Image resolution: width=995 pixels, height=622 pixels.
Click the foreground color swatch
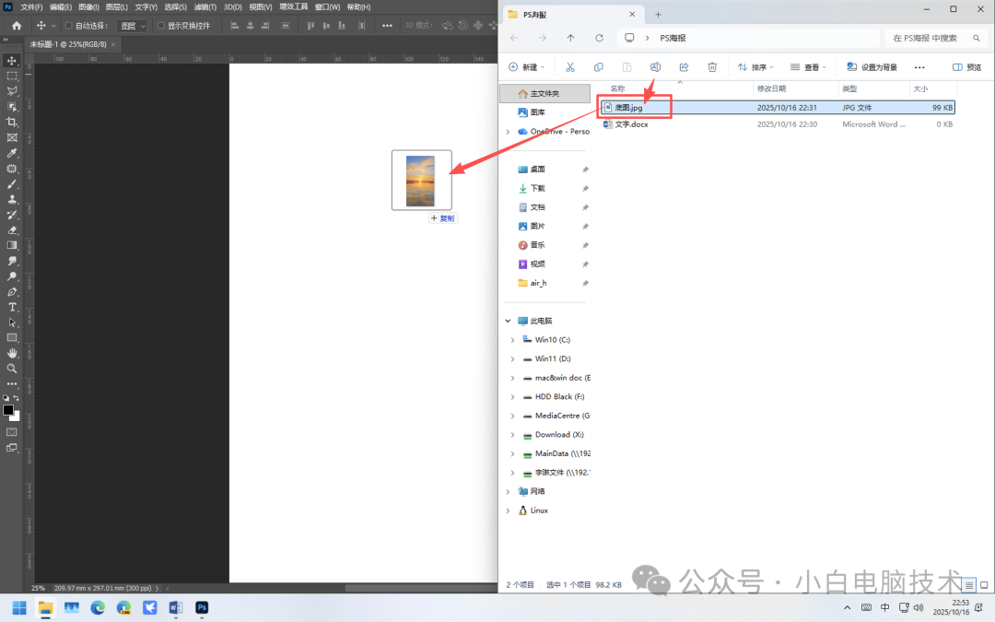8,410
